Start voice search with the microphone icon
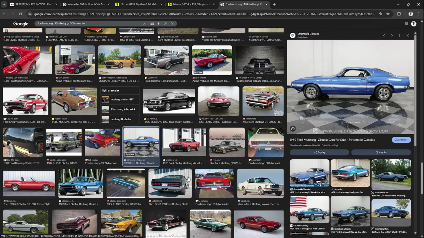Viewport: 424px width, 238px height. pyautogui.click(x=159, y=24)
